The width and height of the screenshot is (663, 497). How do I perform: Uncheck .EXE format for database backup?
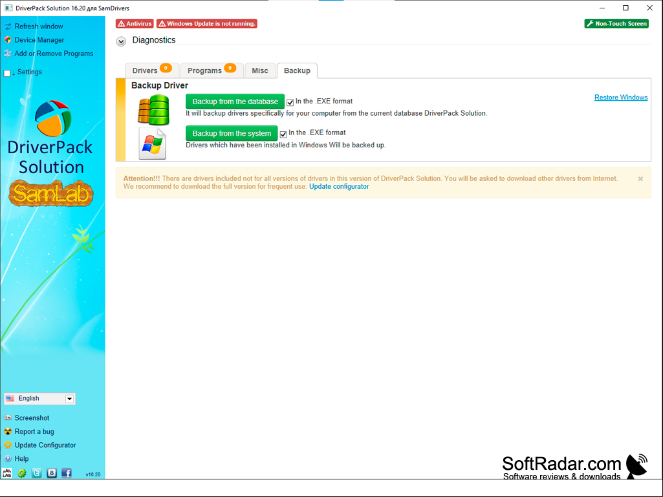(x=290, y=102)
